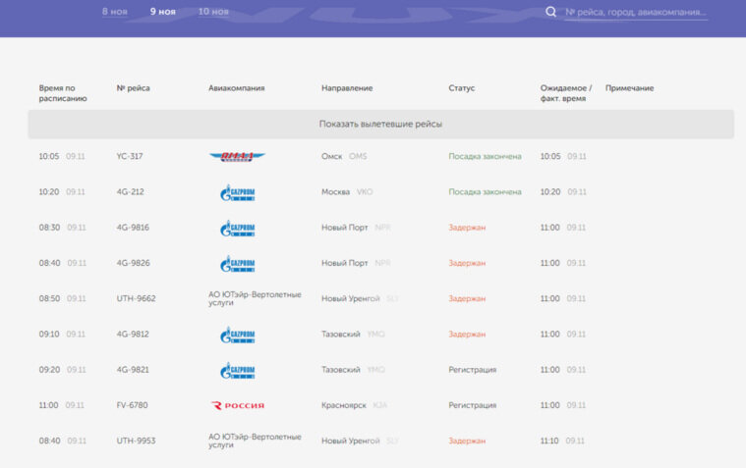
Task: Select flight UTH-9953 number
Action: pyautogui.click(x=136, y=441)
